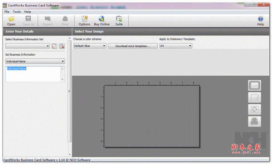The height and width of the screenshot is (164, 272).
Task: Expand the Select Business Information Set dropdown
Action: [x=28, y=46]
